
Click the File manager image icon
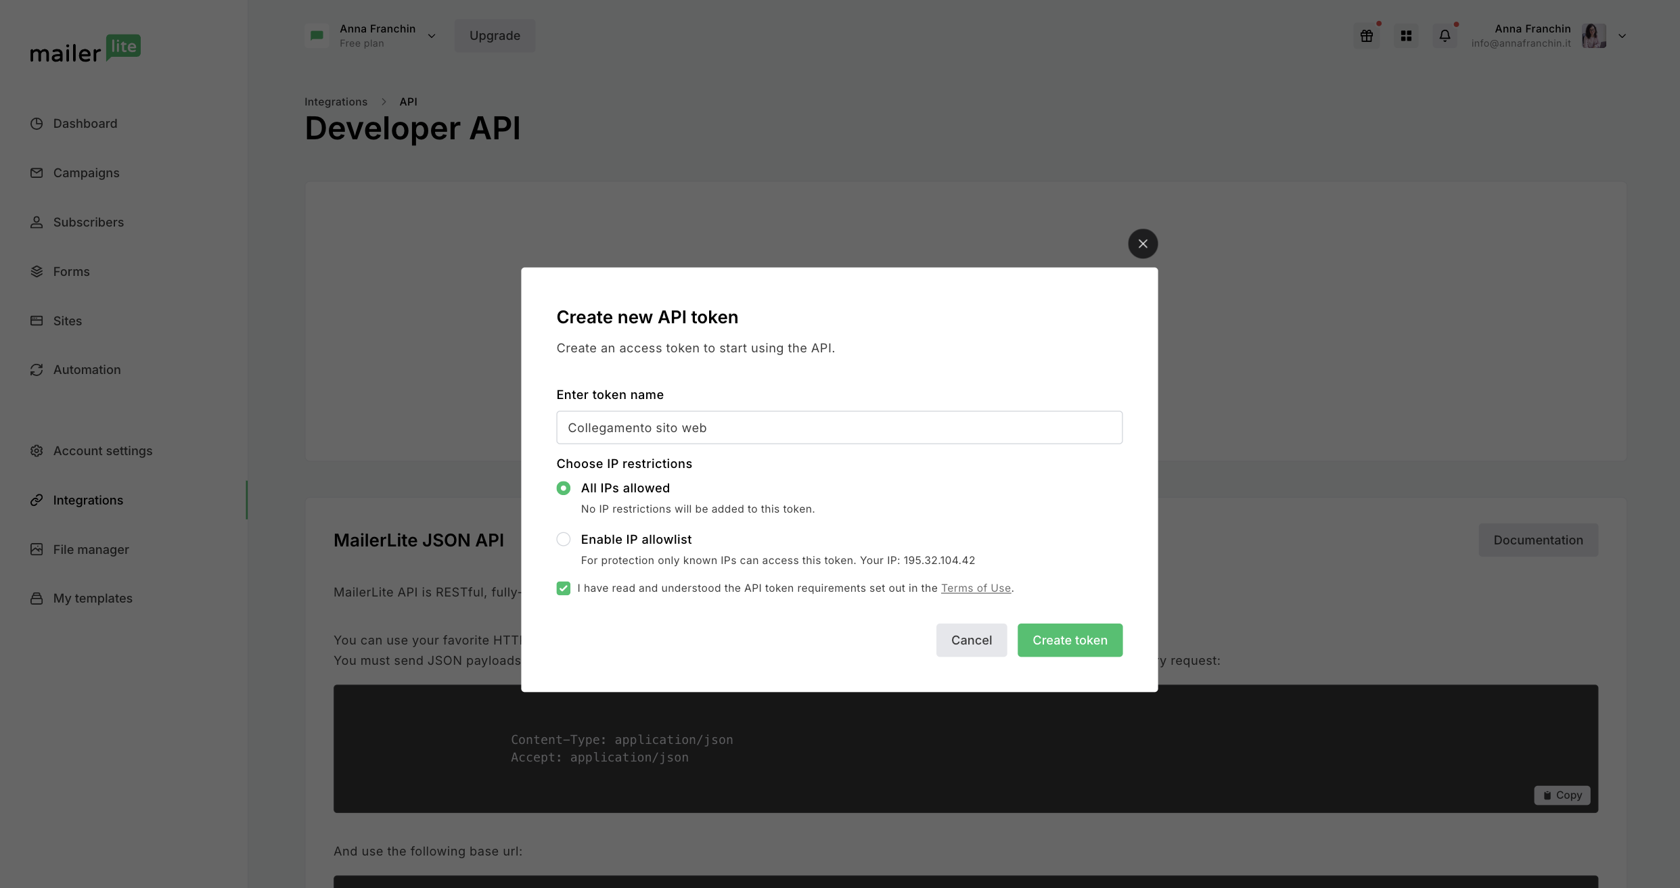click(x=37, y=550)
